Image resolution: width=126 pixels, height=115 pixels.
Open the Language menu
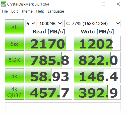[x=56, y=11]
